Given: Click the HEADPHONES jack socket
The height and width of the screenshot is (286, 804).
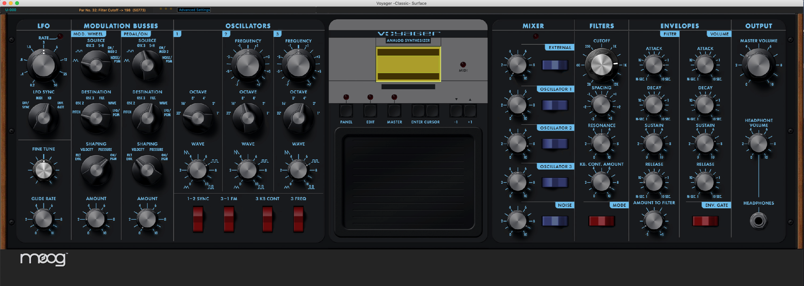Looking at the screenshot, I should click(758, 221).
